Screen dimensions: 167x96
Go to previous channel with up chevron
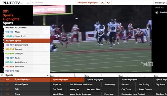coord(102,3)
